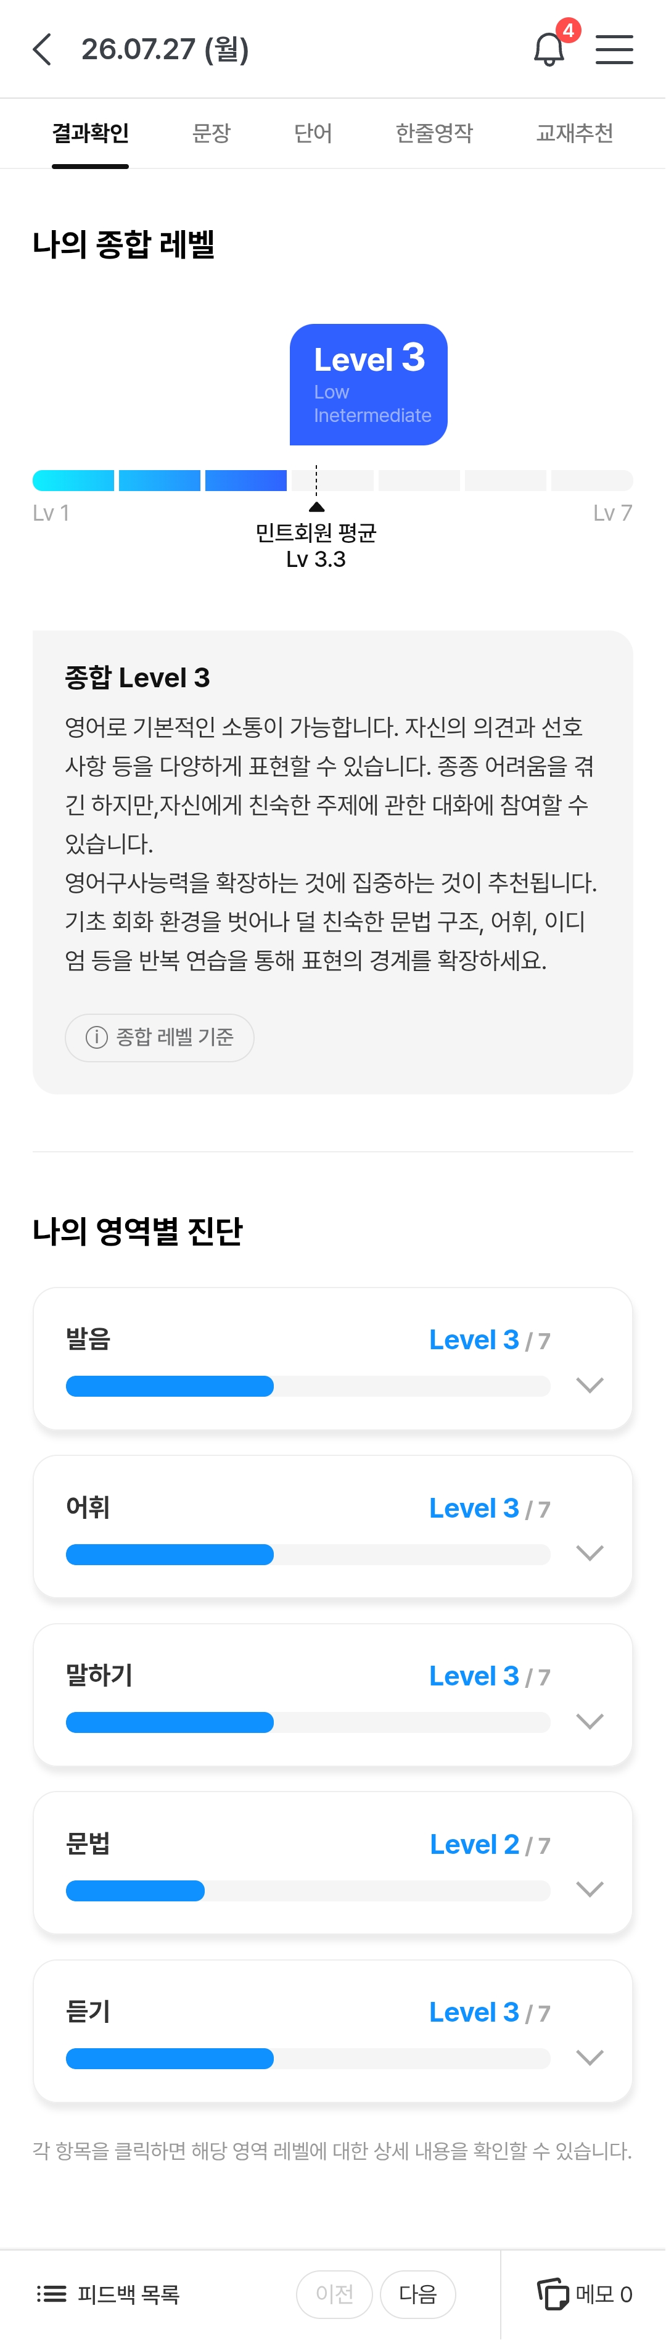
Task: Click the 문법 level progress bar
Action: point(308,1891)
